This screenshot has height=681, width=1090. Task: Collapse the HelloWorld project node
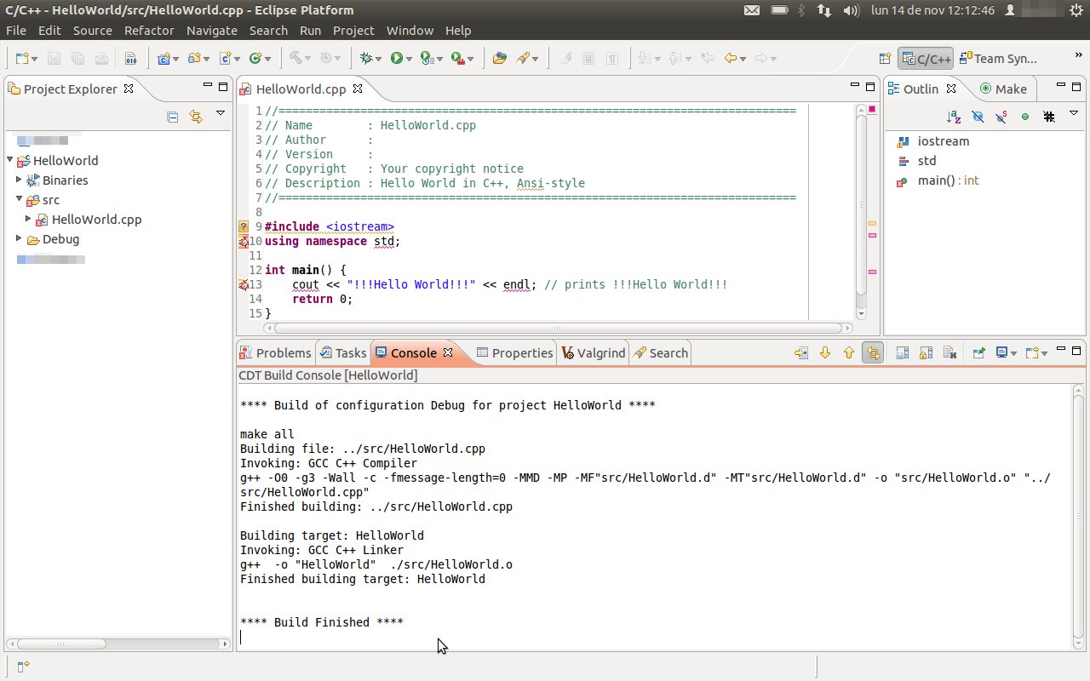(10, 160)
